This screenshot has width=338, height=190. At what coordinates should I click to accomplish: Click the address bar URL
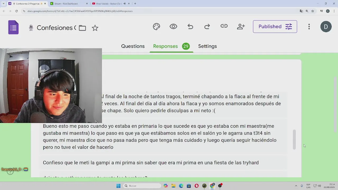click(x=80, y=11)
